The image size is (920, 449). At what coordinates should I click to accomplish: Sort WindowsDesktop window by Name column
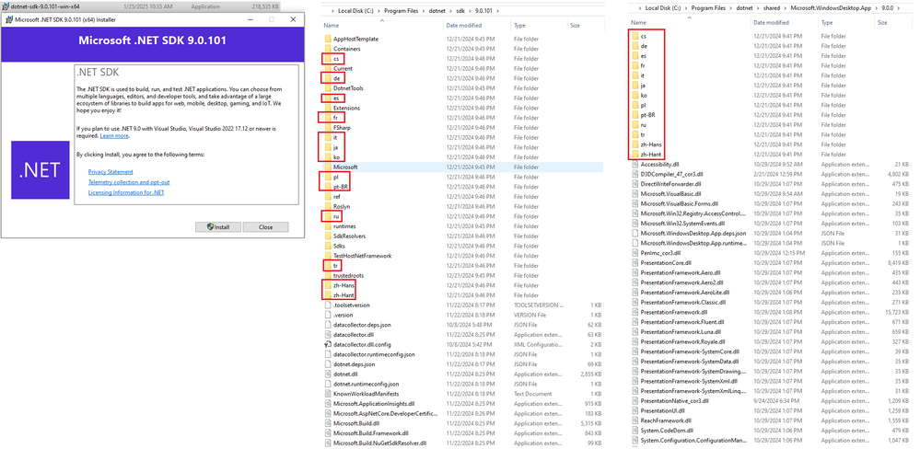tap(639, 23)
